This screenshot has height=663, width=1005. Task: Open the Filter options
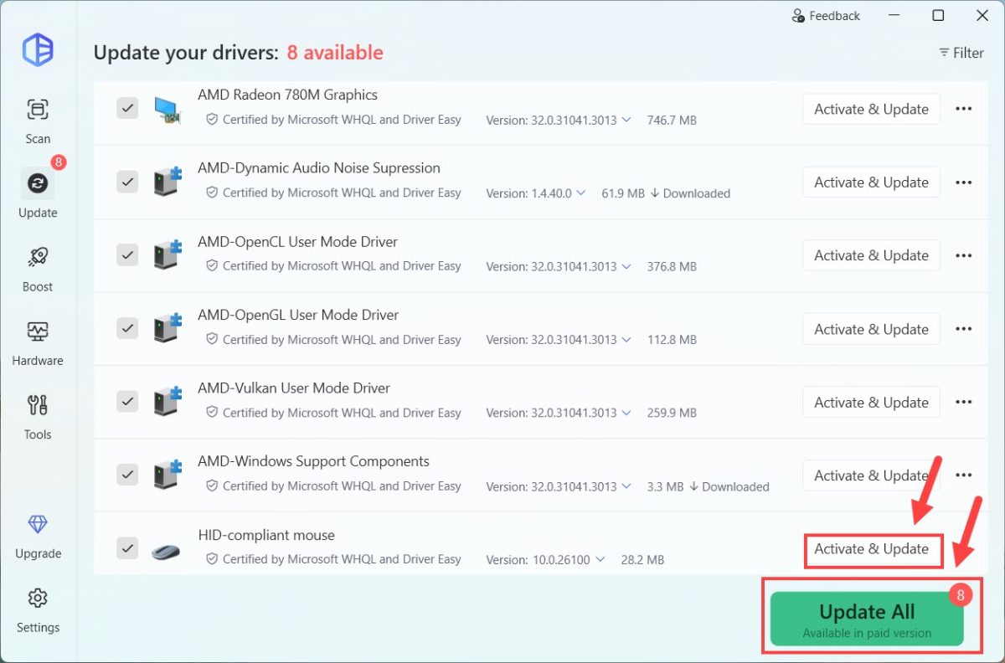click(x=961, y=53)
